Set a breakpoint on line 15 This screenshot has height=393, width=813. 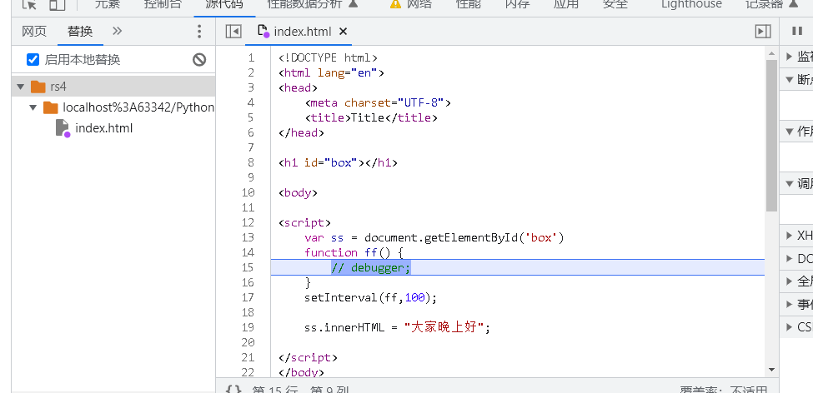[248, 268]
